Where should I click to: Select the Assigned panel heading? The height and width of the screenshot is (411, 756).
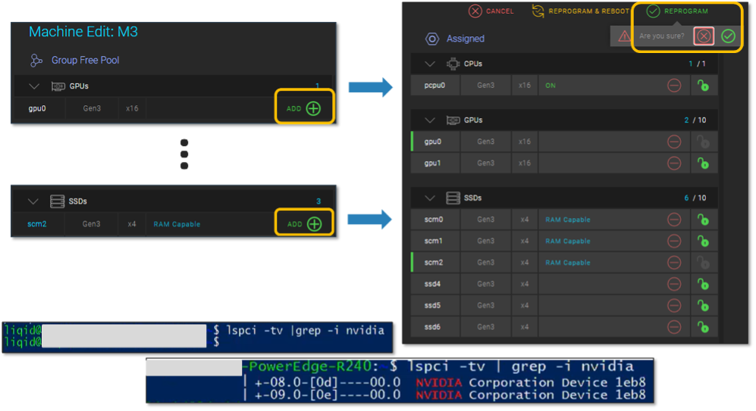pos(465,39)
